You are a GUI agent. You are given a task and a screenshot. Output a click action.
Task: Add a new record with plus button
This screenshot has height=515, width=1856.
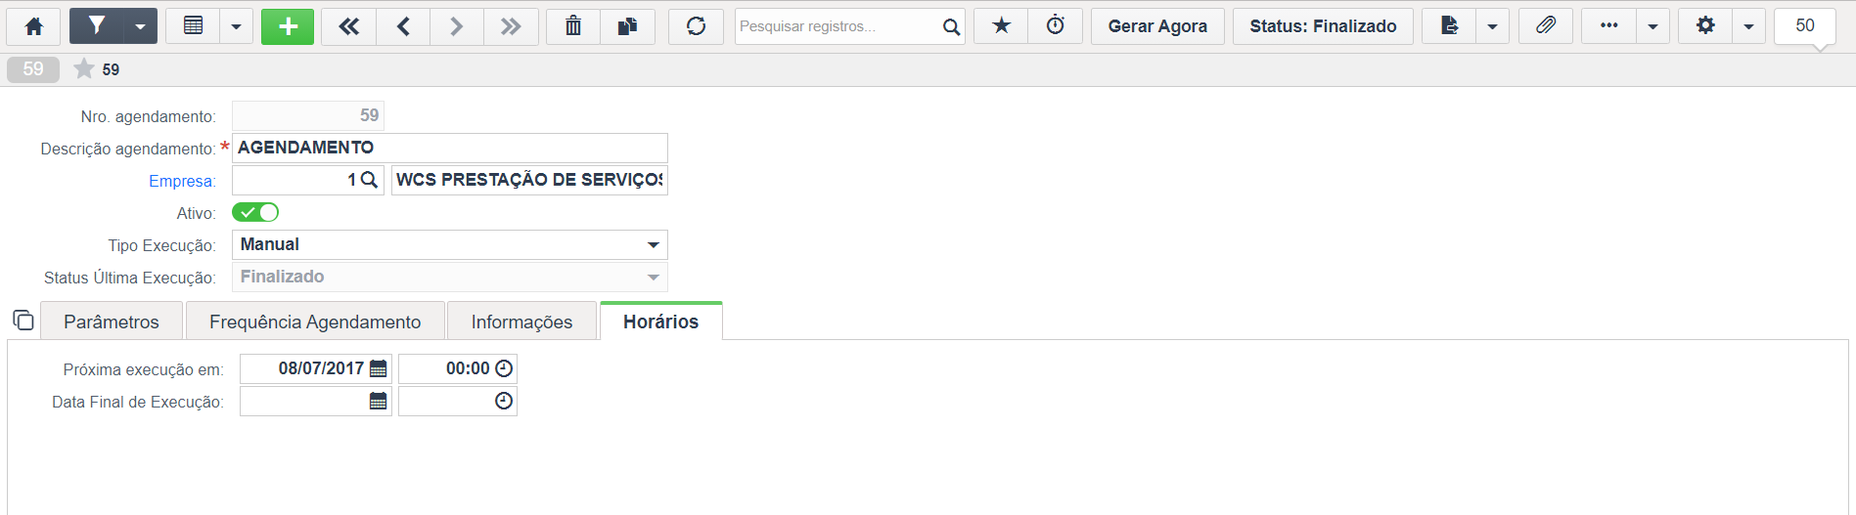click(288, 26)
